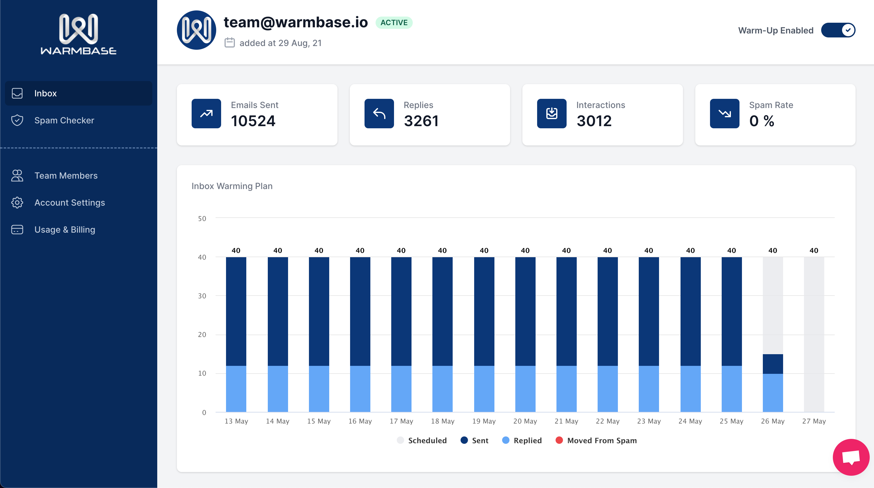Navigate to Usage & Billing
This screenshot has width=874, height=488.
(x=64, y=230)
